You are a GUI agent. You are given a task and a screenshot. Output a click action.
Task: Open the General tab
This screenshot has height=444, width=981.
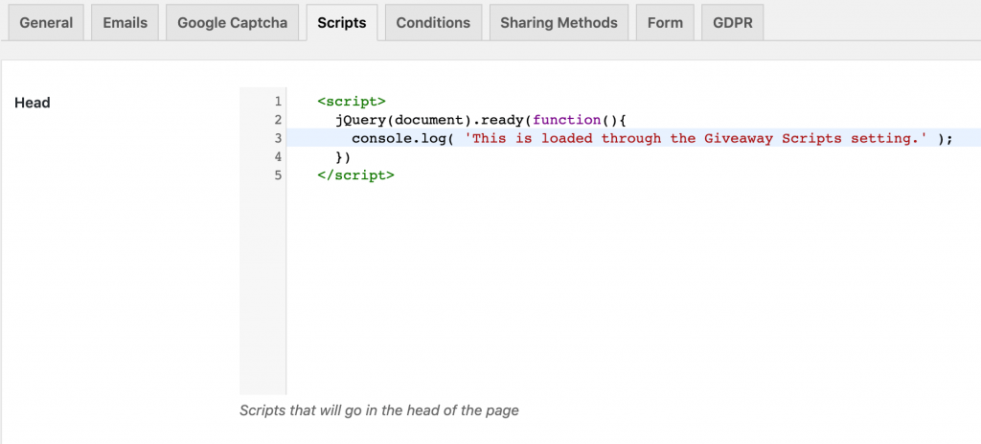tap(46, 23)
